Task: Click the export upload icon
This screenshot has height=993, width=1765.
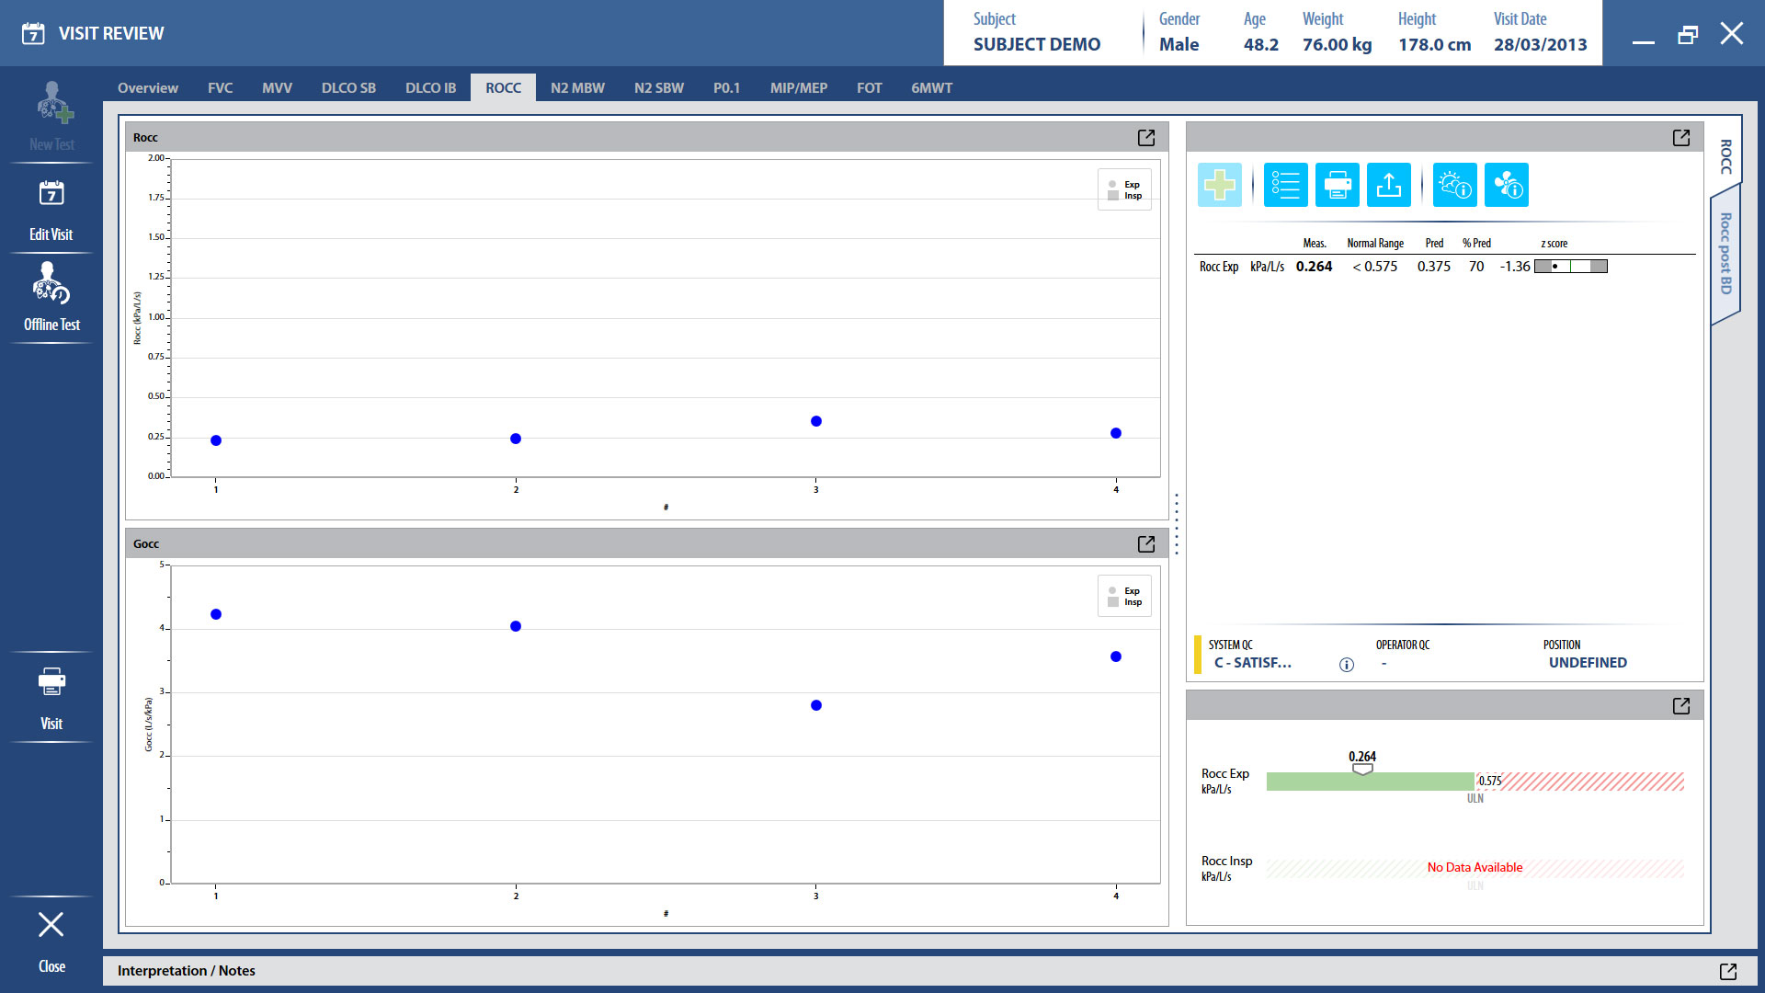Action: point(1389,185)
